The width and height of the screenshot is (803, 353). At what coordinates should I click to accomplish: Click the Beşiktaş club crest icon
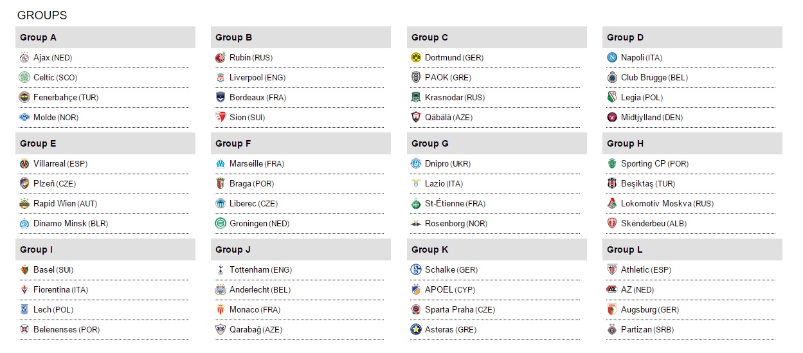[611, 184]
